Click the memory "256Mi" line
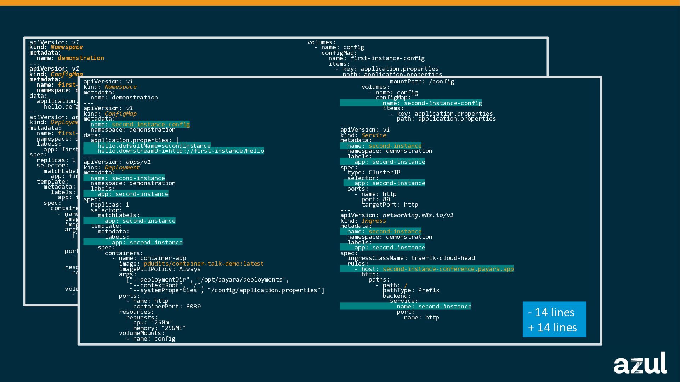 pos(159,328)
